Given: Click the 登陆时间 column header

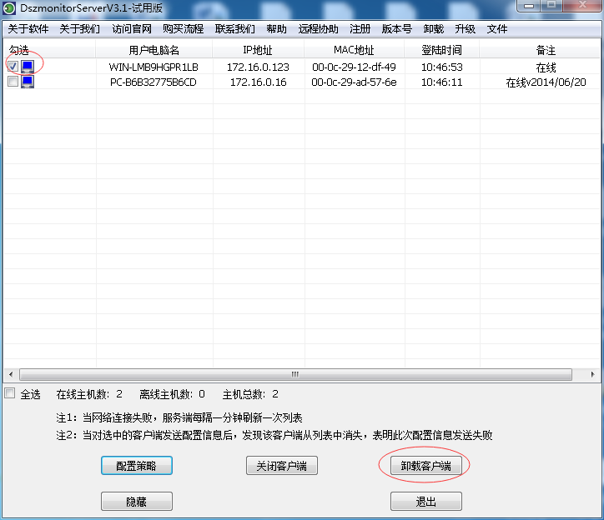Looking at the screenshot, I should pyautogui.click(x=441, y=50).
